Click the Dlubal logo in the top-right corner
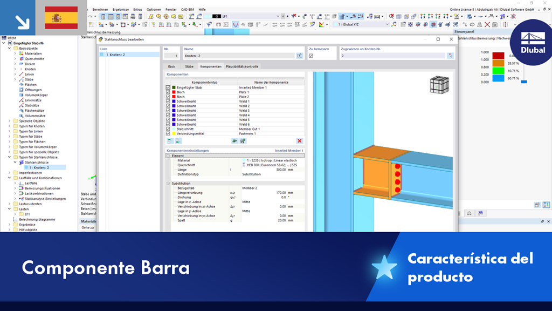 [531, 40]
